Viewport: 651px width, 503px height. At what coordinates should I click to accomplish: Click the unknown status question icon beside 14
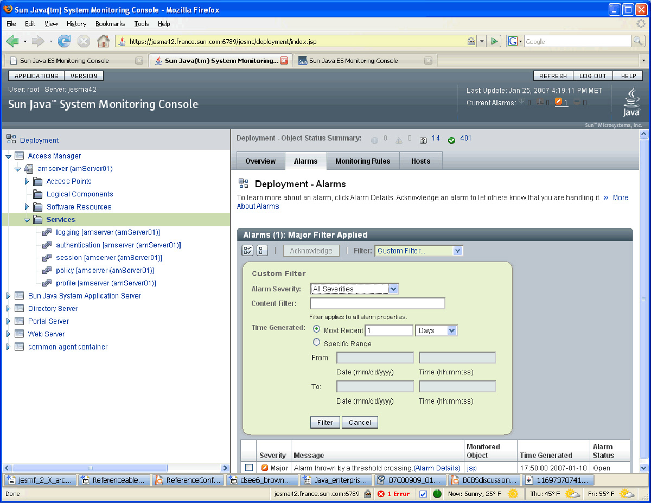tap(423, 141)
